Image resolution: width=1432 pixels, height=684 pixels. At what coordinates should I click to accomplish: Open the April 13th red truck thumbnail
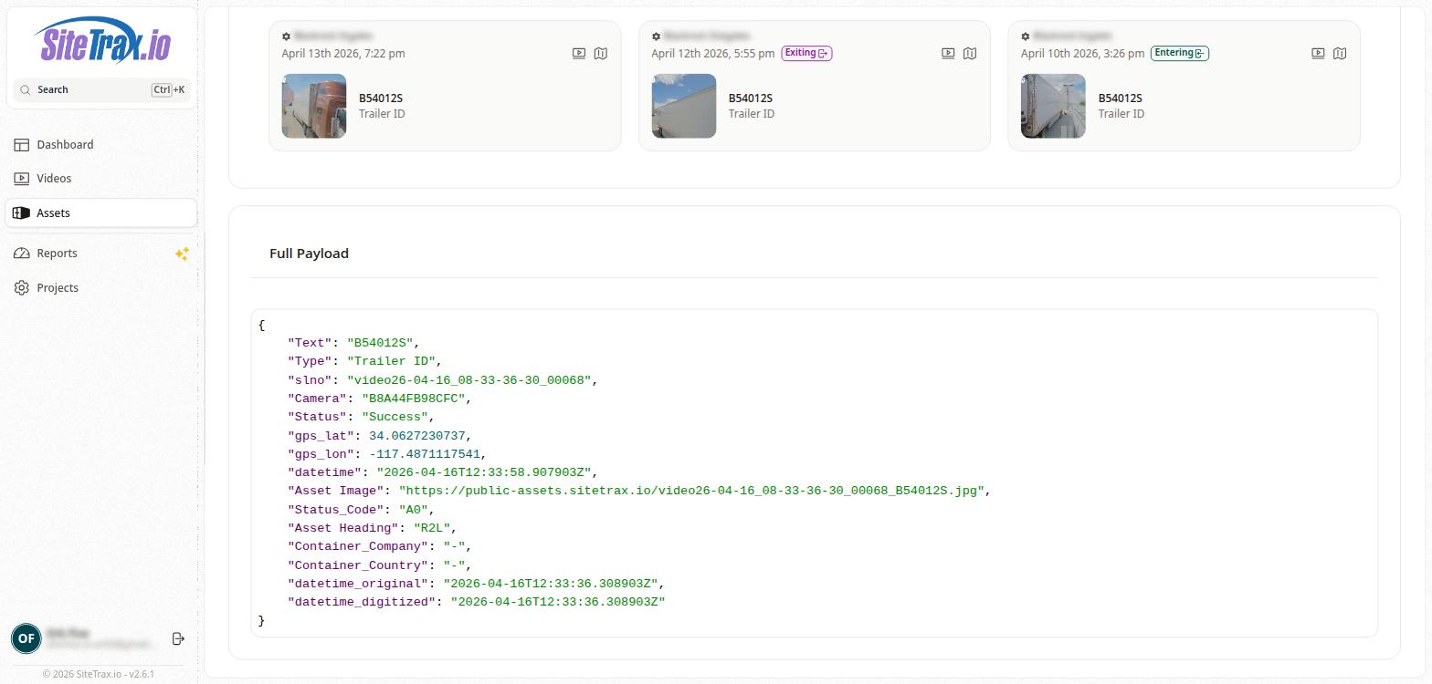(x=314, y=106)
